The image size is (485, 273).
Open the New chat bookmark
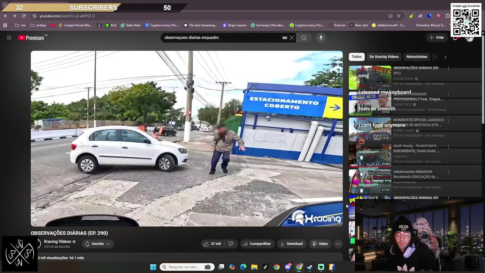[358, 25]
